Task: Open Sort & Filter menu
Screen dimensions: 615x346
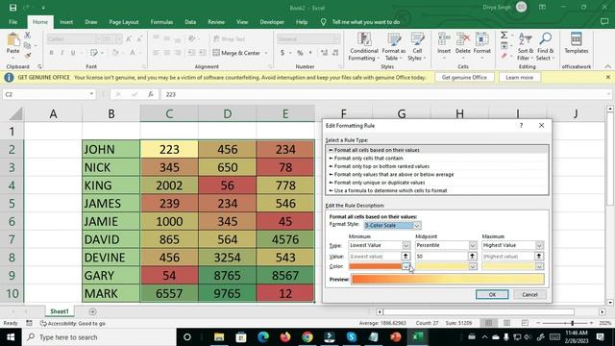Action: click(x=526, y=47)
